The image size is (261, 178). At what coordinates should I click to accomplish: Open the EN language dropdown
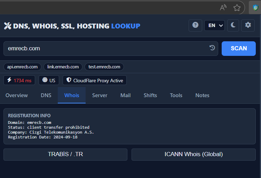pyautogui.click(x=214, y=25)
